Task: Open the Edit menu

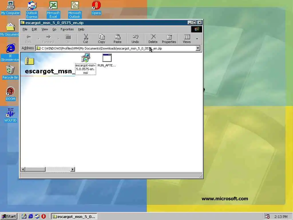Action: pos(34,30)
